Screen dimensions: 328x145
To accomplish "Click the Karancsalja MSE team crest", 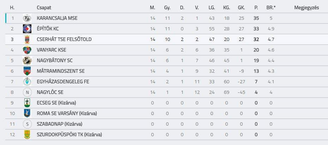I will point(27,18).
